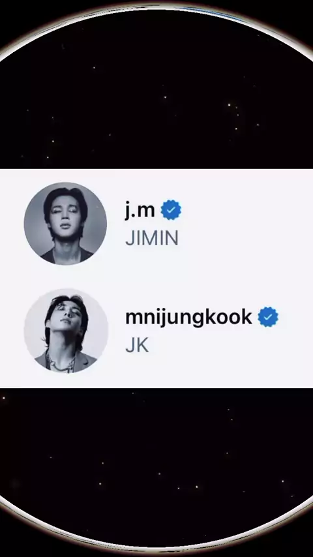
Task: Click the jacket collar in j.m's avatar
Action: (66, 256)
